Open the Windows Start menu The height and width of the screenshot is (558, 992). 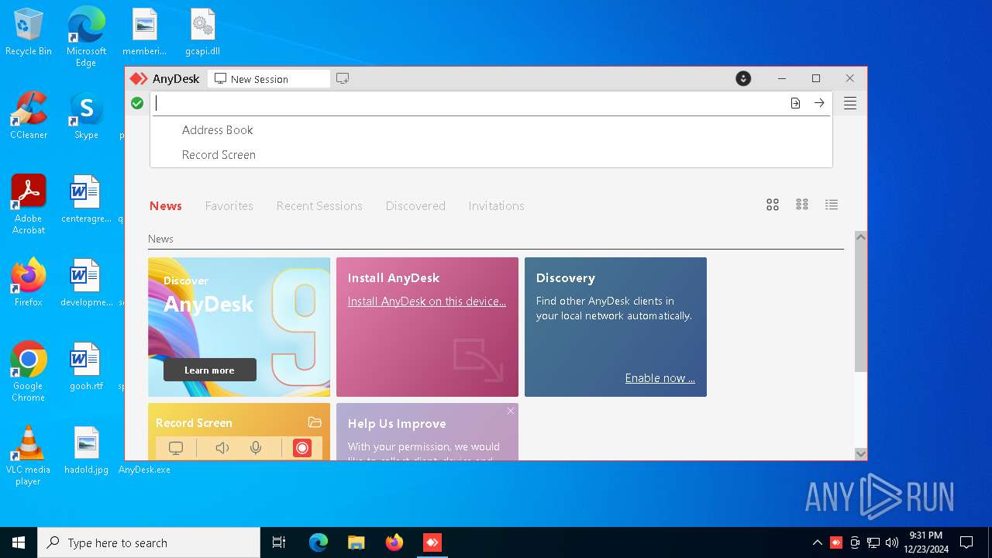point(19,542)
